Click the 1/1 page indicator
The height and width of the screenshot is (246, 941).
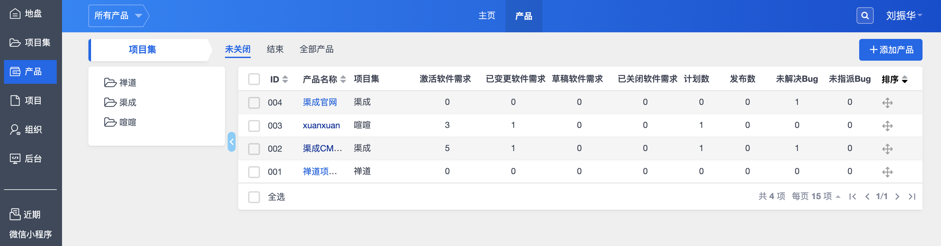[882, 196]
